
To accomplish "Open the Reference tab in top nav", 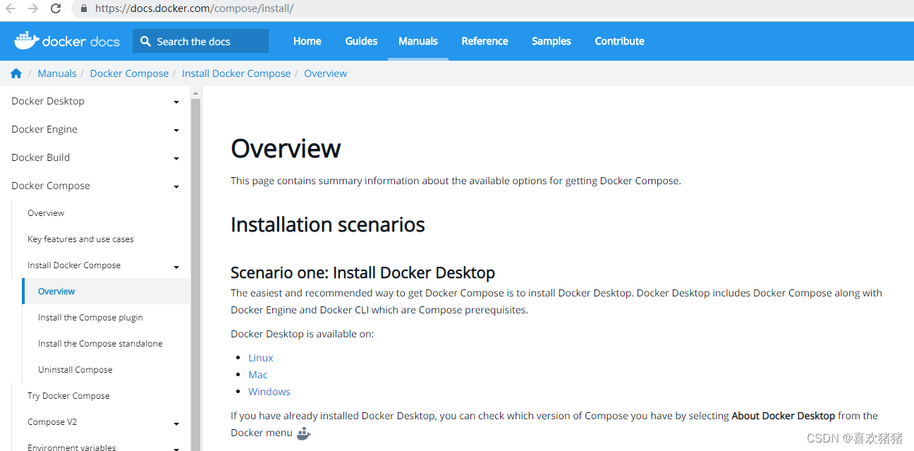I will [485, 41].
